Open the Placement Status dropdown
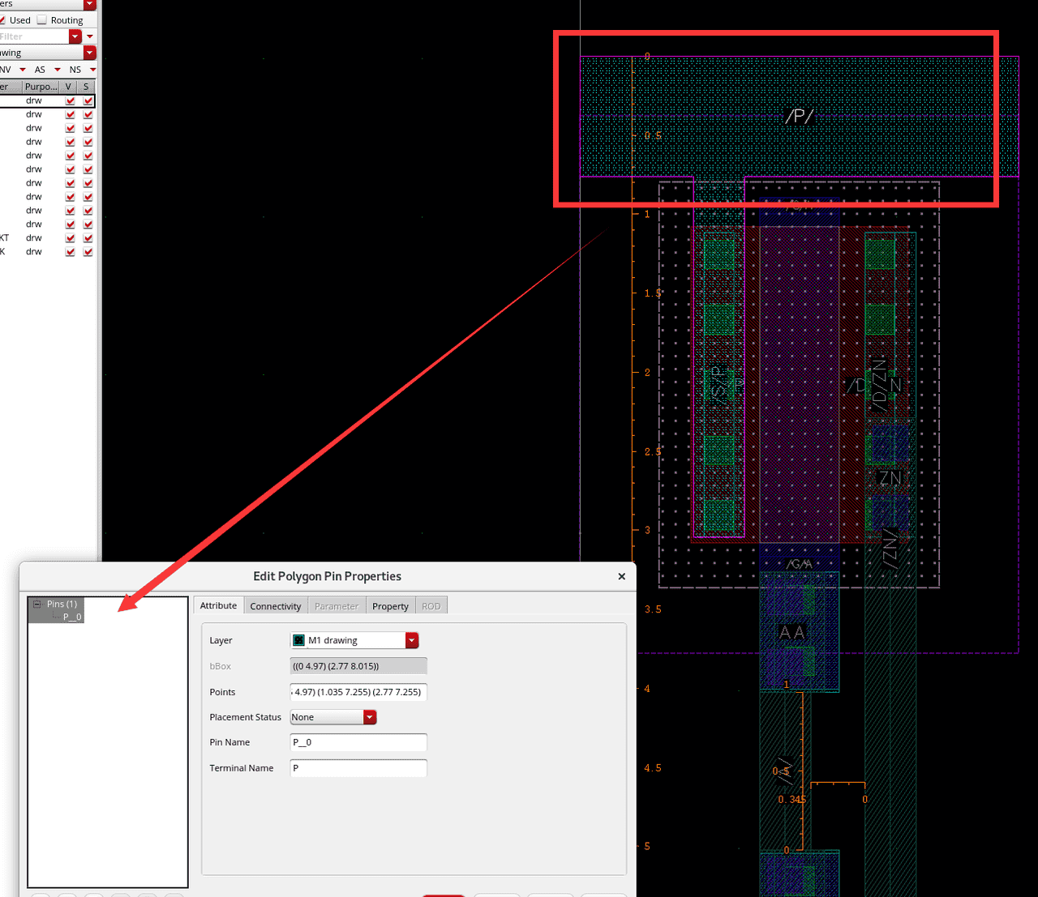This screenshot has width=1038, height=897. tap(370, 717)
